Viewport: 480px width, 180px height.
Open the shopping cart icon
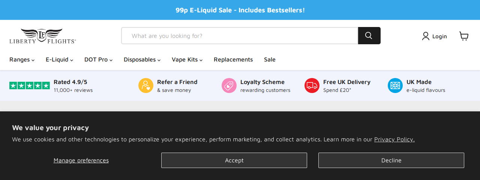(x=464, y=36)
